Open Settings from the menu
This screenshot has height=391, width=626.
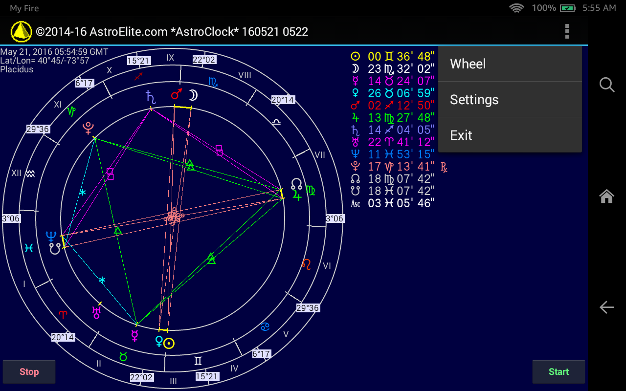510,100
